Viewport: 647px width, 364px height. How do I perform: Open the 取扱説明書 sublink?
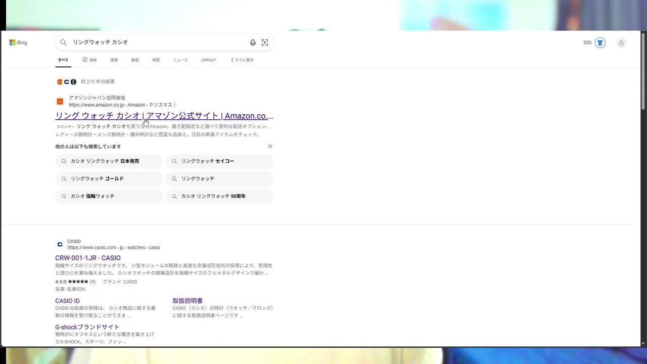(188, 300)
